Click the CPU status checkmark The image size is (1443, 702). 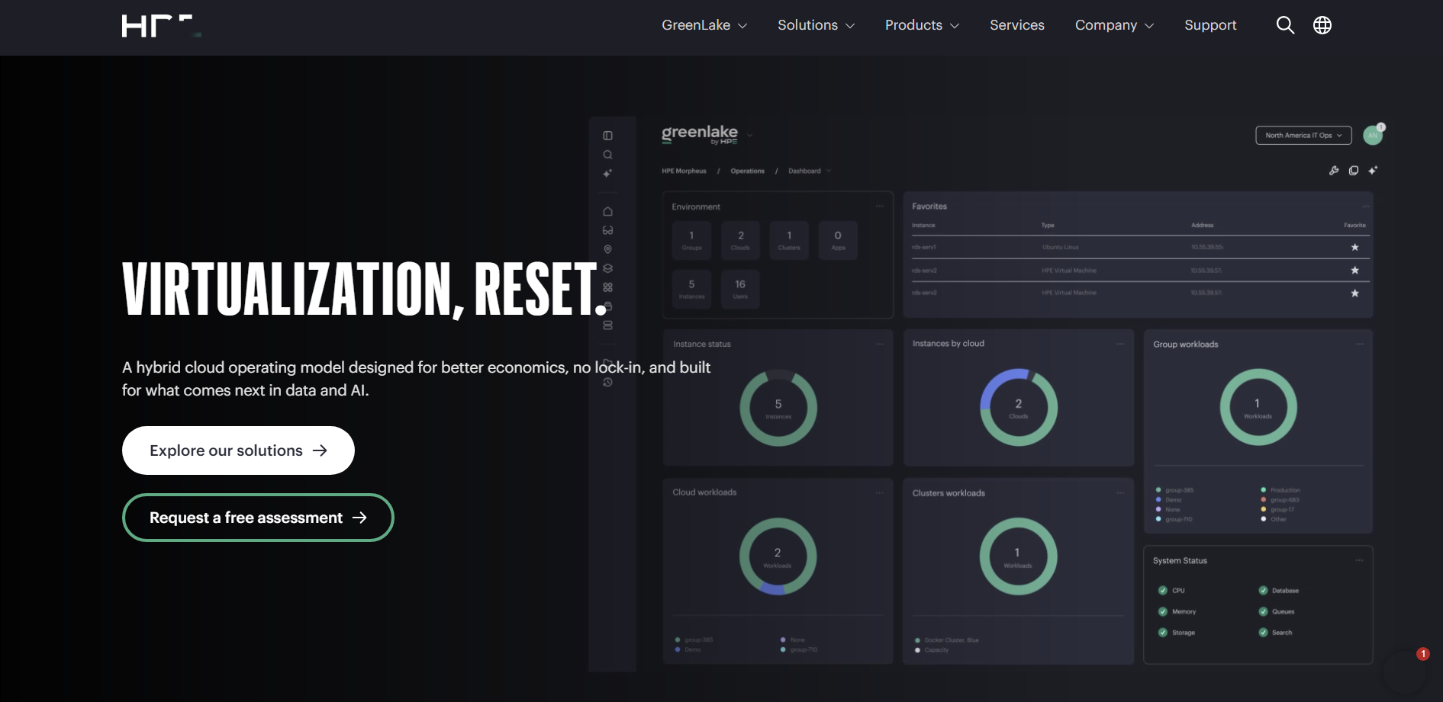[x=1163, y=591]
